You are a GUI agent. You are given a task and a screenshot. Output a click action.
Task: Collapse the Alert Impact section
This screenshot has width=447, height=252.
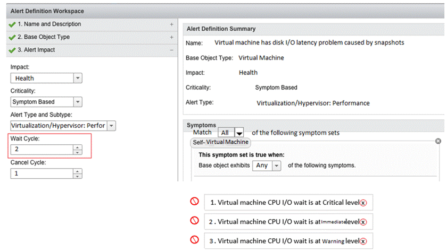click(171, 50)
